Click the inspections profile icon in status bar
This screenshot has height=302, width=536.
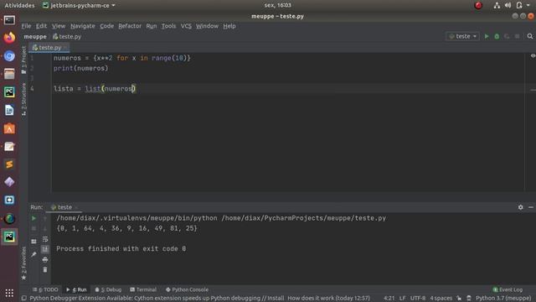pyautogui.click(x=469, y=299)
